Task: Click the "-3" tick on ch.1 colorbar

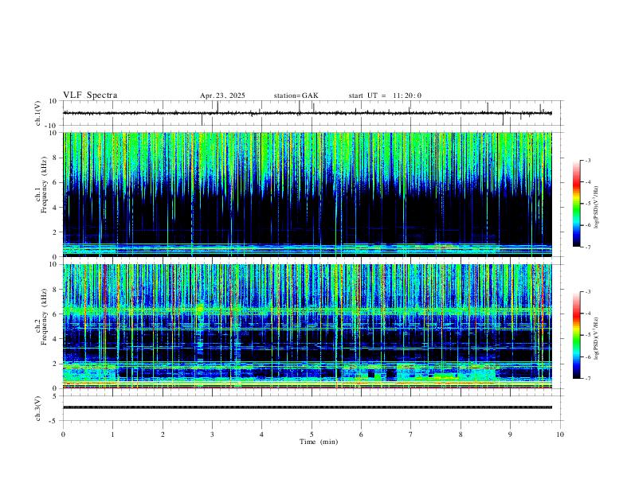Action: click(x=587, y=160)
